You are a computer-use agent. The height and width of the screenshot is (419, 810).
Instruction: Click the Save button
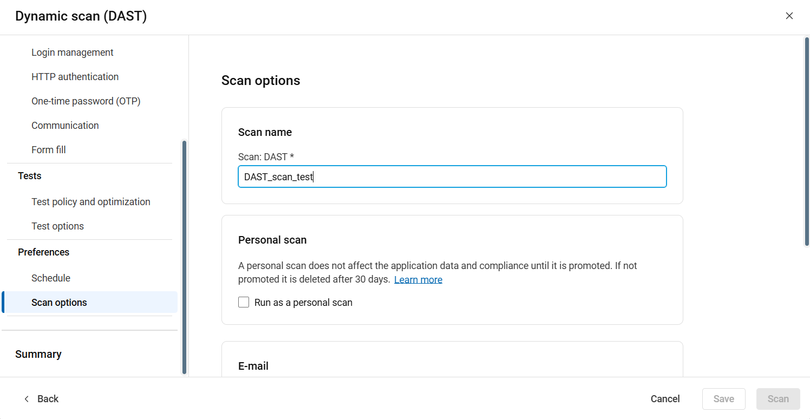[x=723, y=399]
